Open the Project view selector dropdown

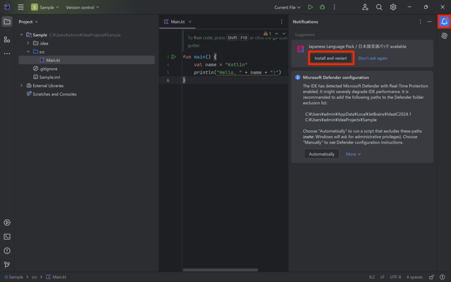coord(28,22)
